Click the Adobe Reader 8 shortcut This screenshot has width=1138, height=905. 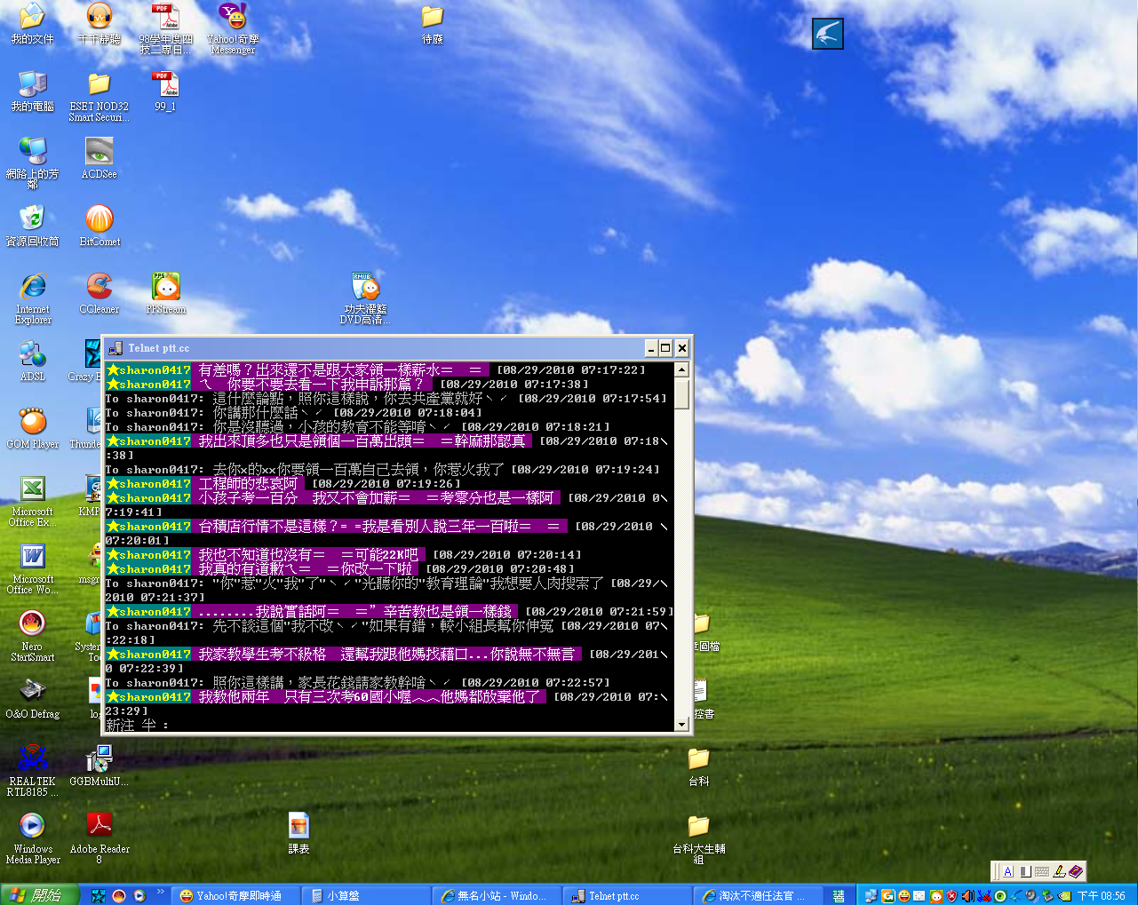click(99, 827)
